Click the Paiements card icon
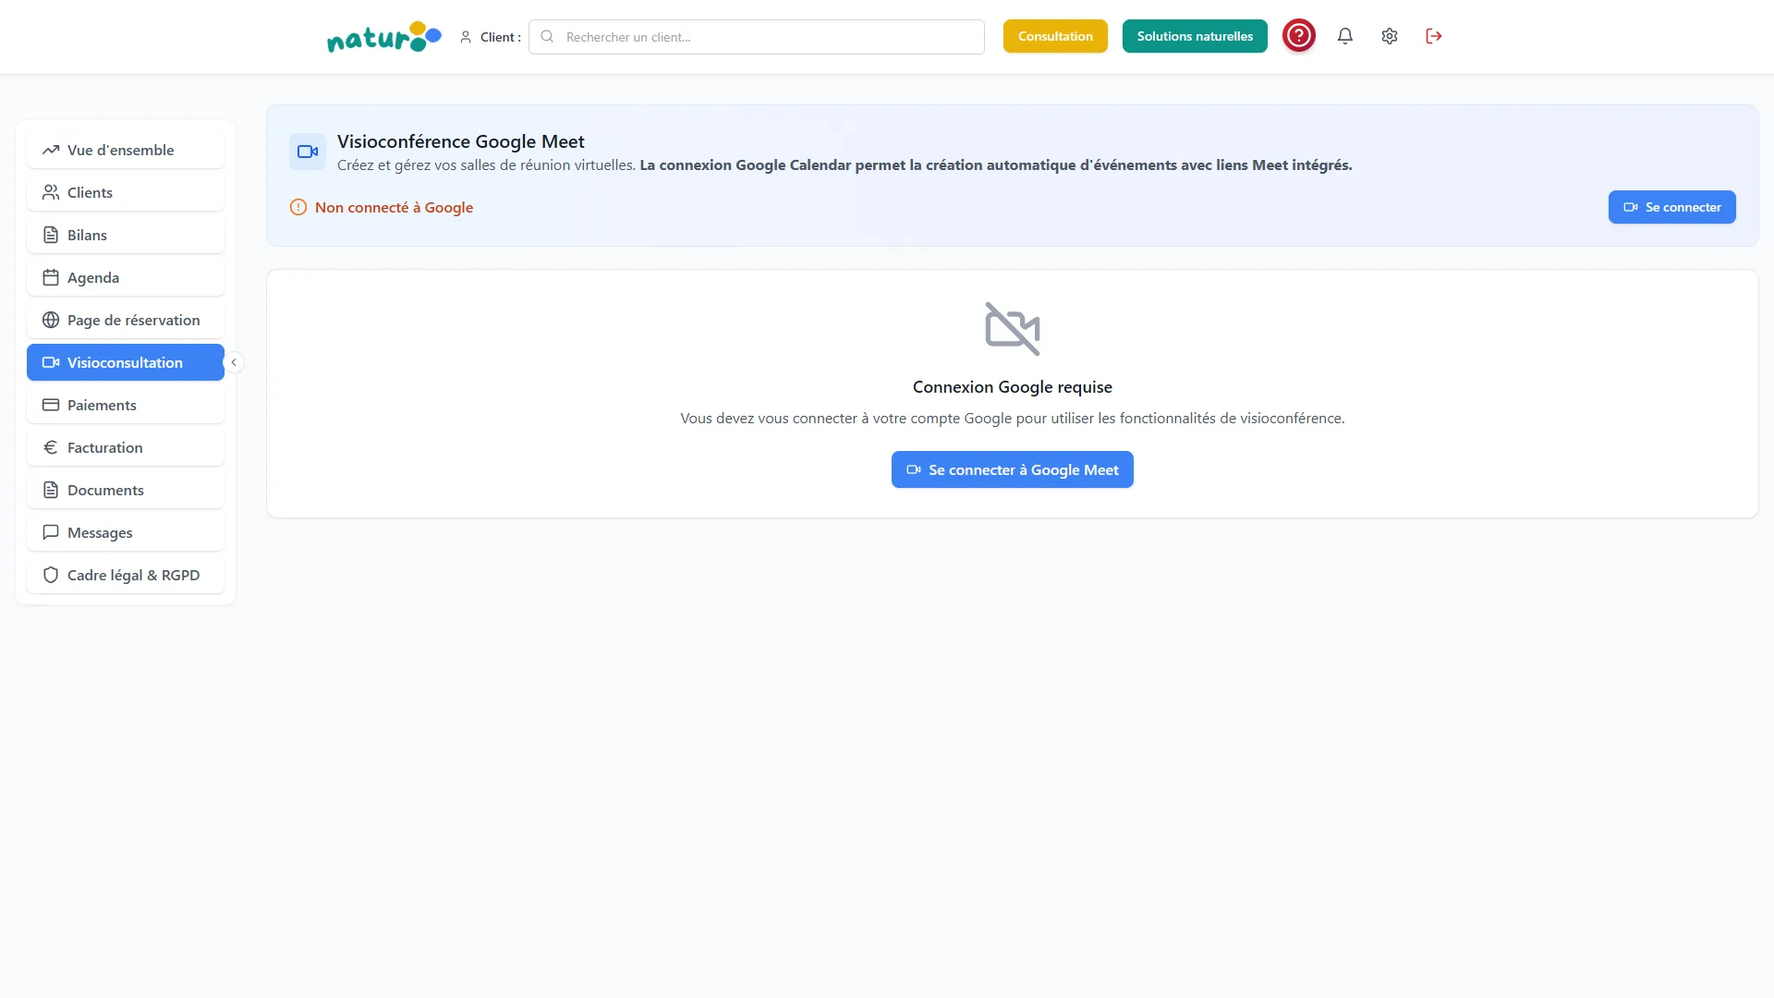Screen dimensions: 1774x998 pos(51,405)
